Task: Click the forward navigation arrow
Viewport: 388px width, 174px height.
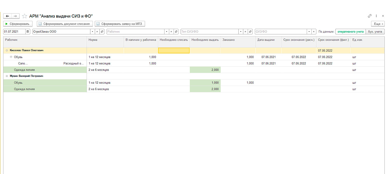Action: pos(15,16)
